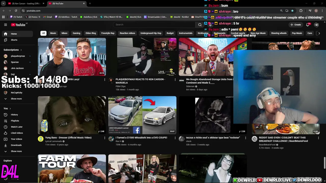Screen dimensions: 326x183
Task: Open the Chrome extensions puzzle icon
Action: [x=301, y=11]
